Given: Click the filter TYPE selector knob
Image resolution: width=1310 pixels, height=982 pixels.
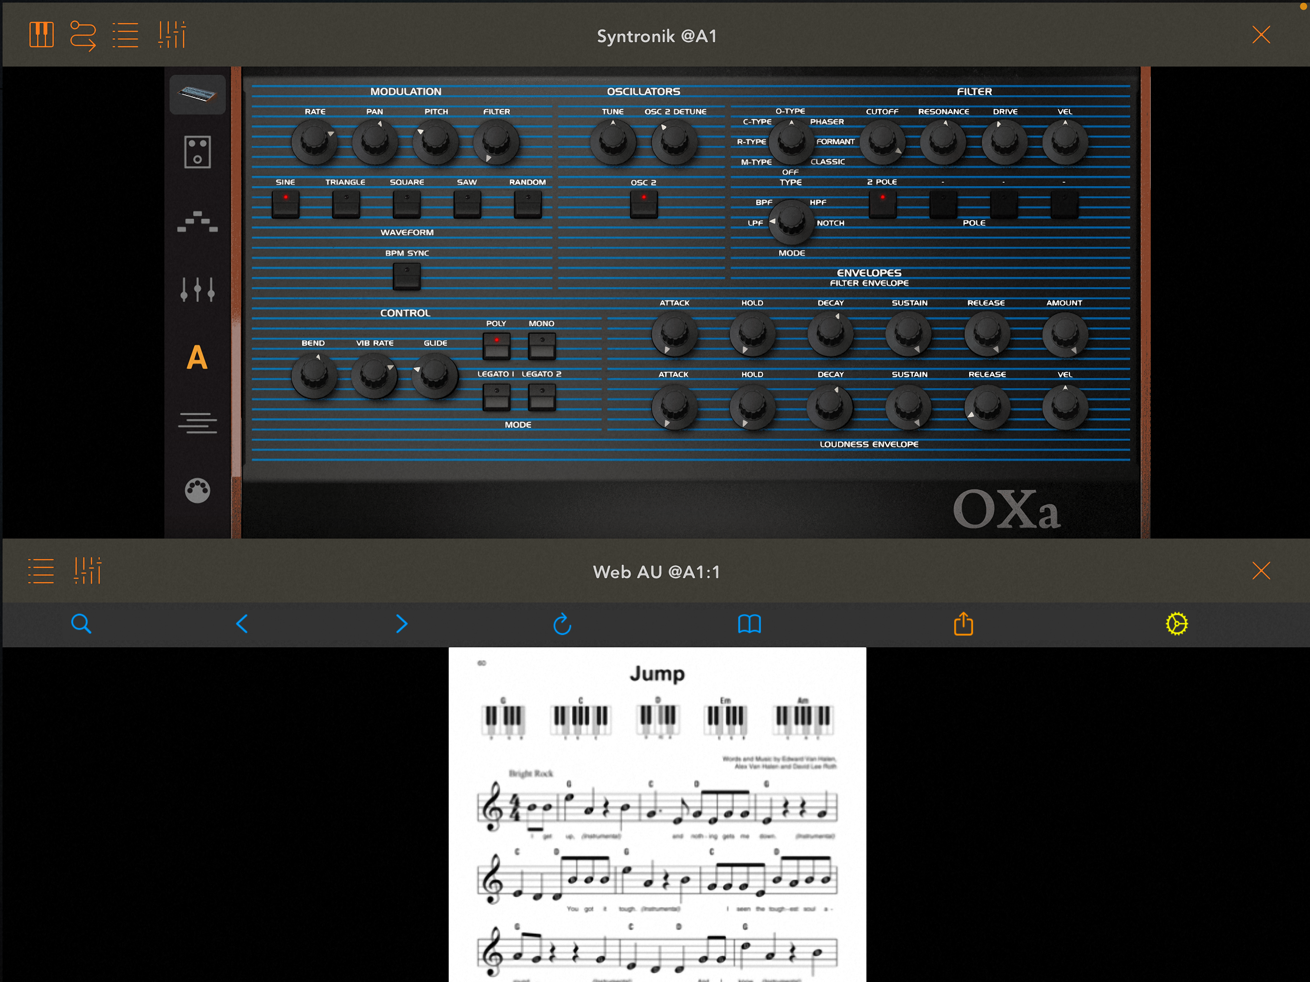Looking at the screenshot, I should click(x=791, y=142).
